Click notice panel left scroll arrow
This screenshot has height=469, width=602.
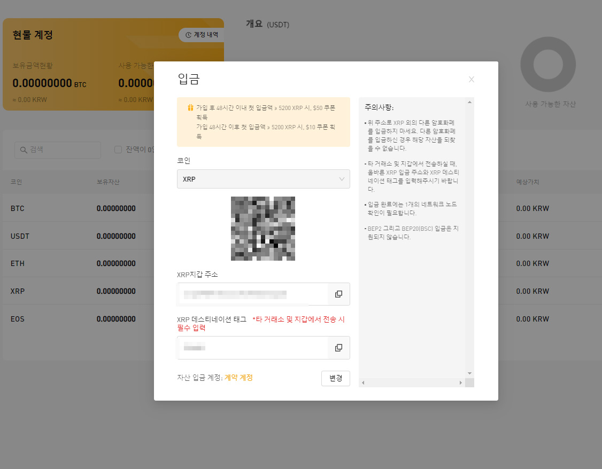tap(363, 382)
